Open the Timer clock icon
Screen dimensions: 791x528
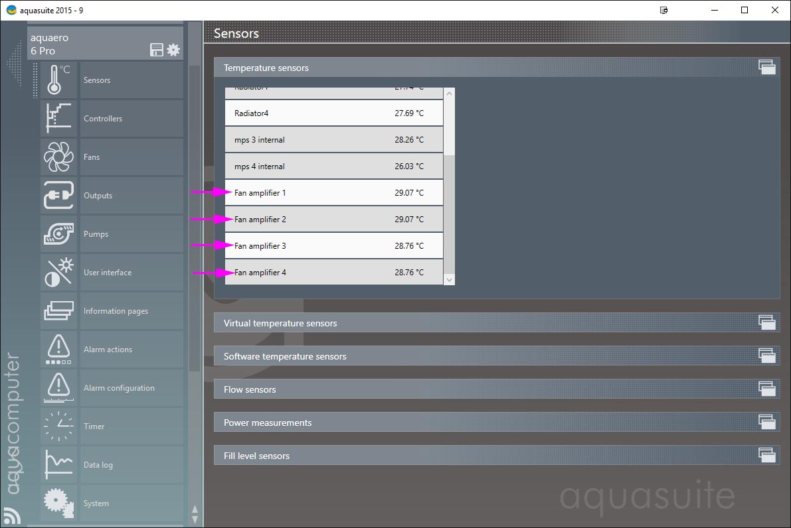58,427
